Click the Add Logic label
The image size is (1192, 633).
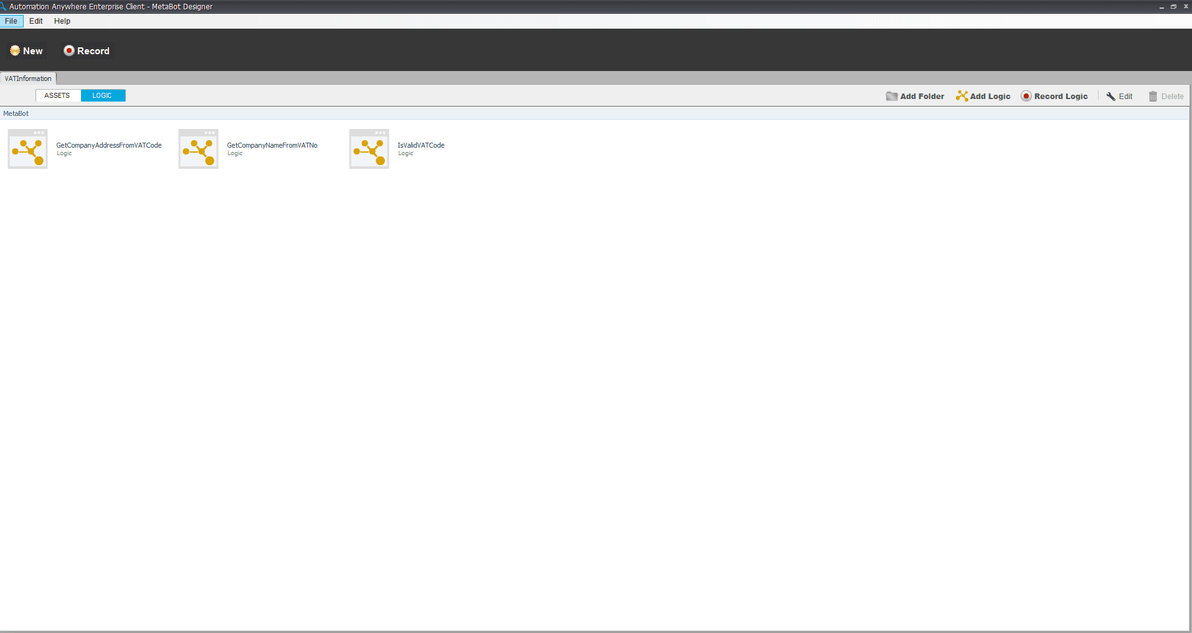[990, 96]
